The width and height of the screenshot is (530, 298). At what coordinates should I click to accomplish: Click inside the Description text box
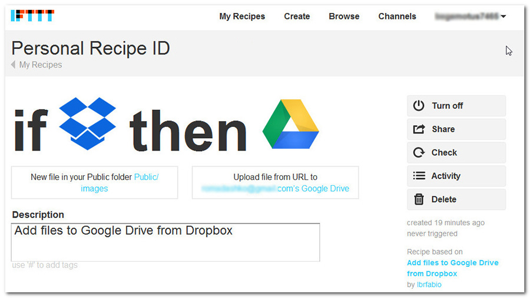(x=165, y=242)
